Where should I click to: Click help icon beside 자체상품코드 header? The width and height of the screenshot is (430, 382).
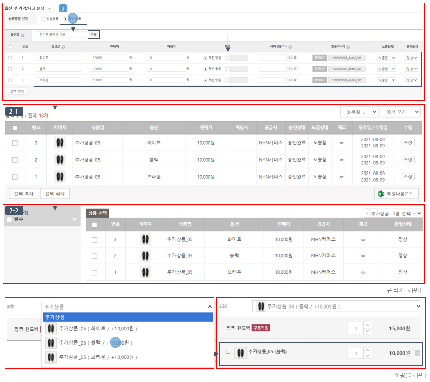pos(290,47)
